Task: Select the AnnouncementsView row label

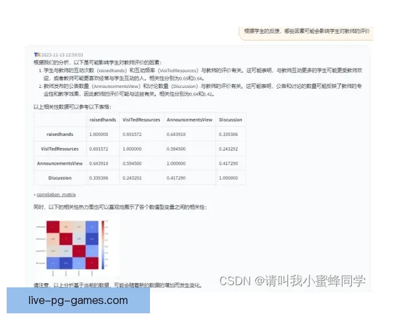Action: [60, 163]
